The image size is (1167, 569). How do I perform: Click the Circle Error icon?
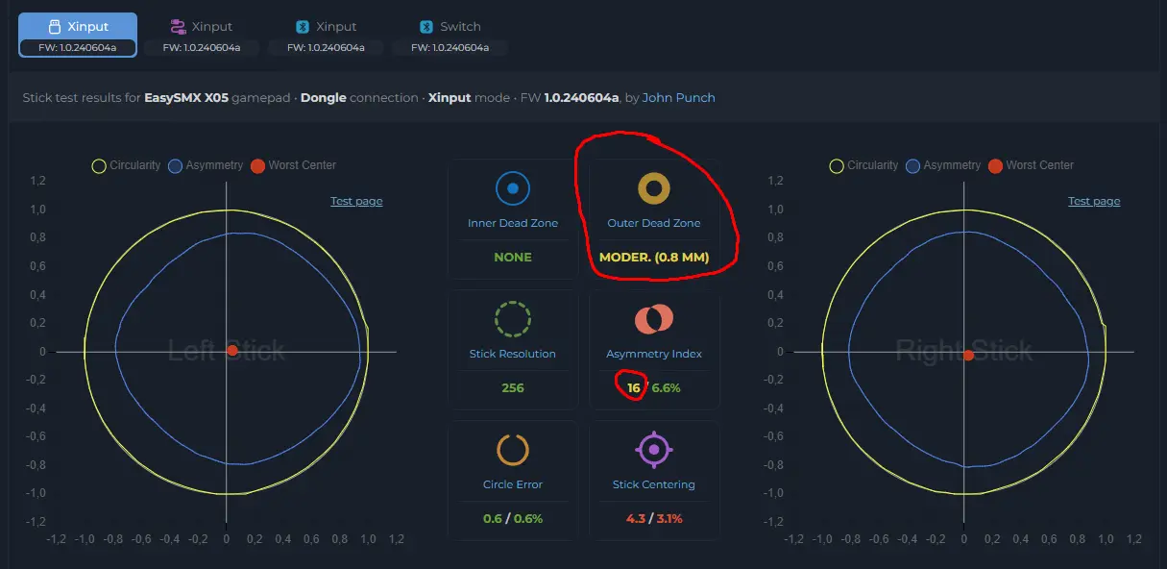[513, 450]
